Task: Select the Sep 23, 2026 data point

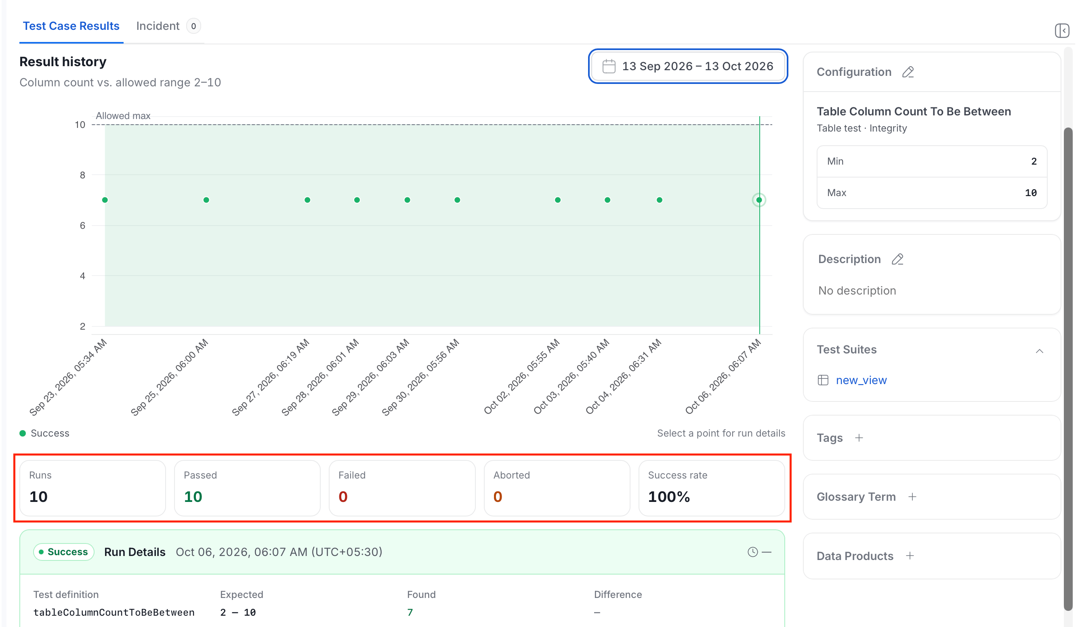Action: [x=105, y=200]
